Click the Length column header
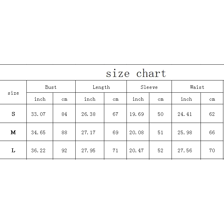The image size is (224, 224). (101, 87)
